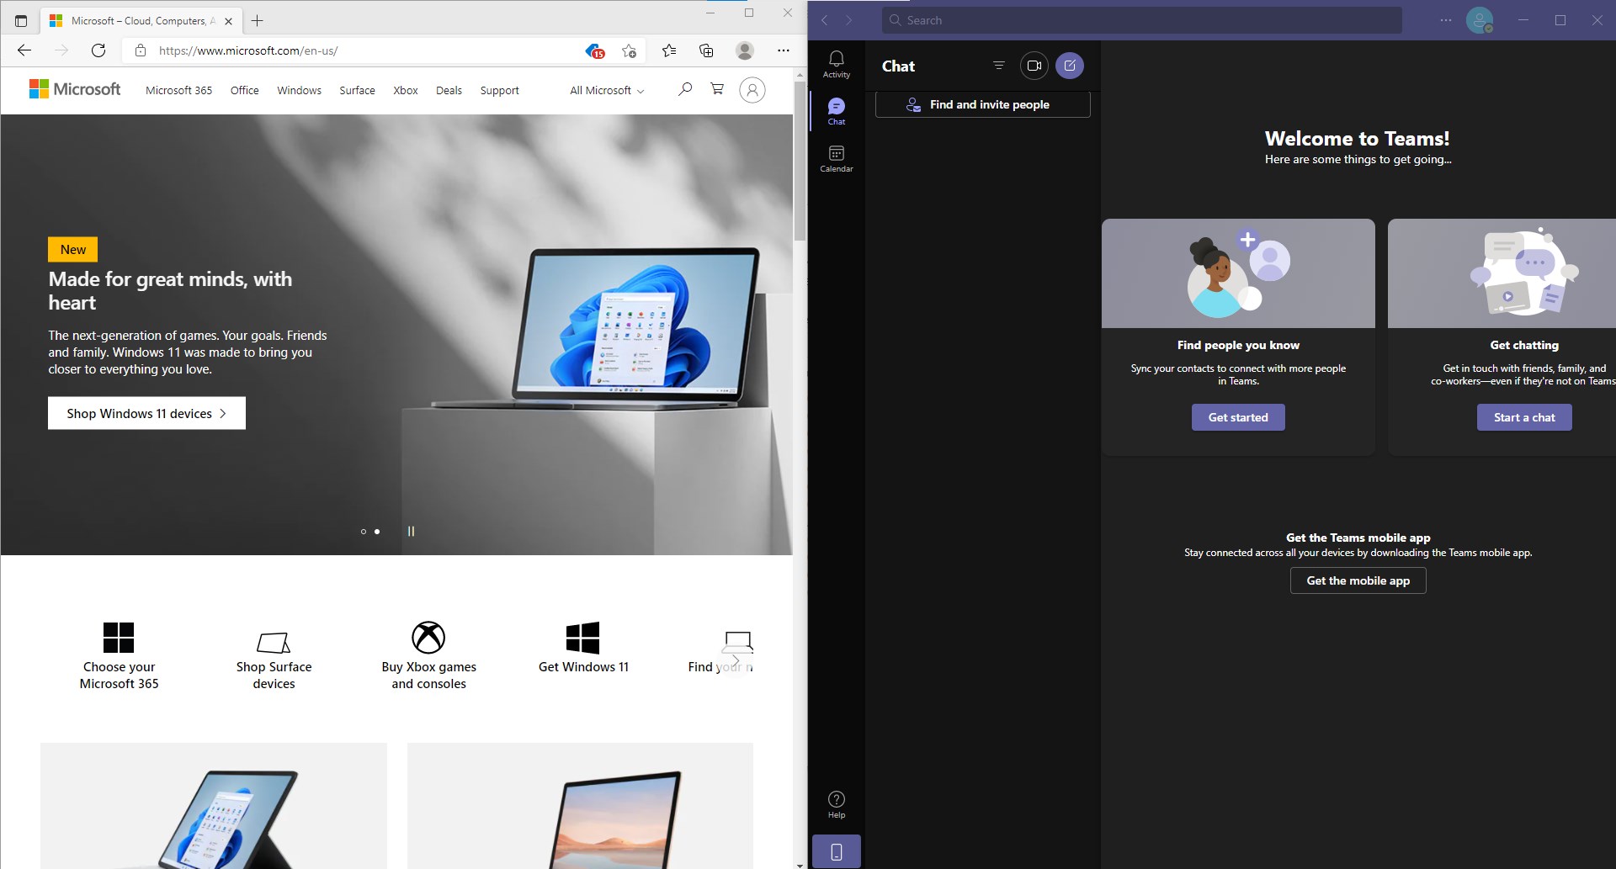Click Edge browser back arrow

24,50
